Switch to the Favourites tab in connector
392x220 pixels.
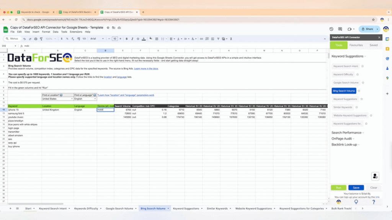(356, 45)
